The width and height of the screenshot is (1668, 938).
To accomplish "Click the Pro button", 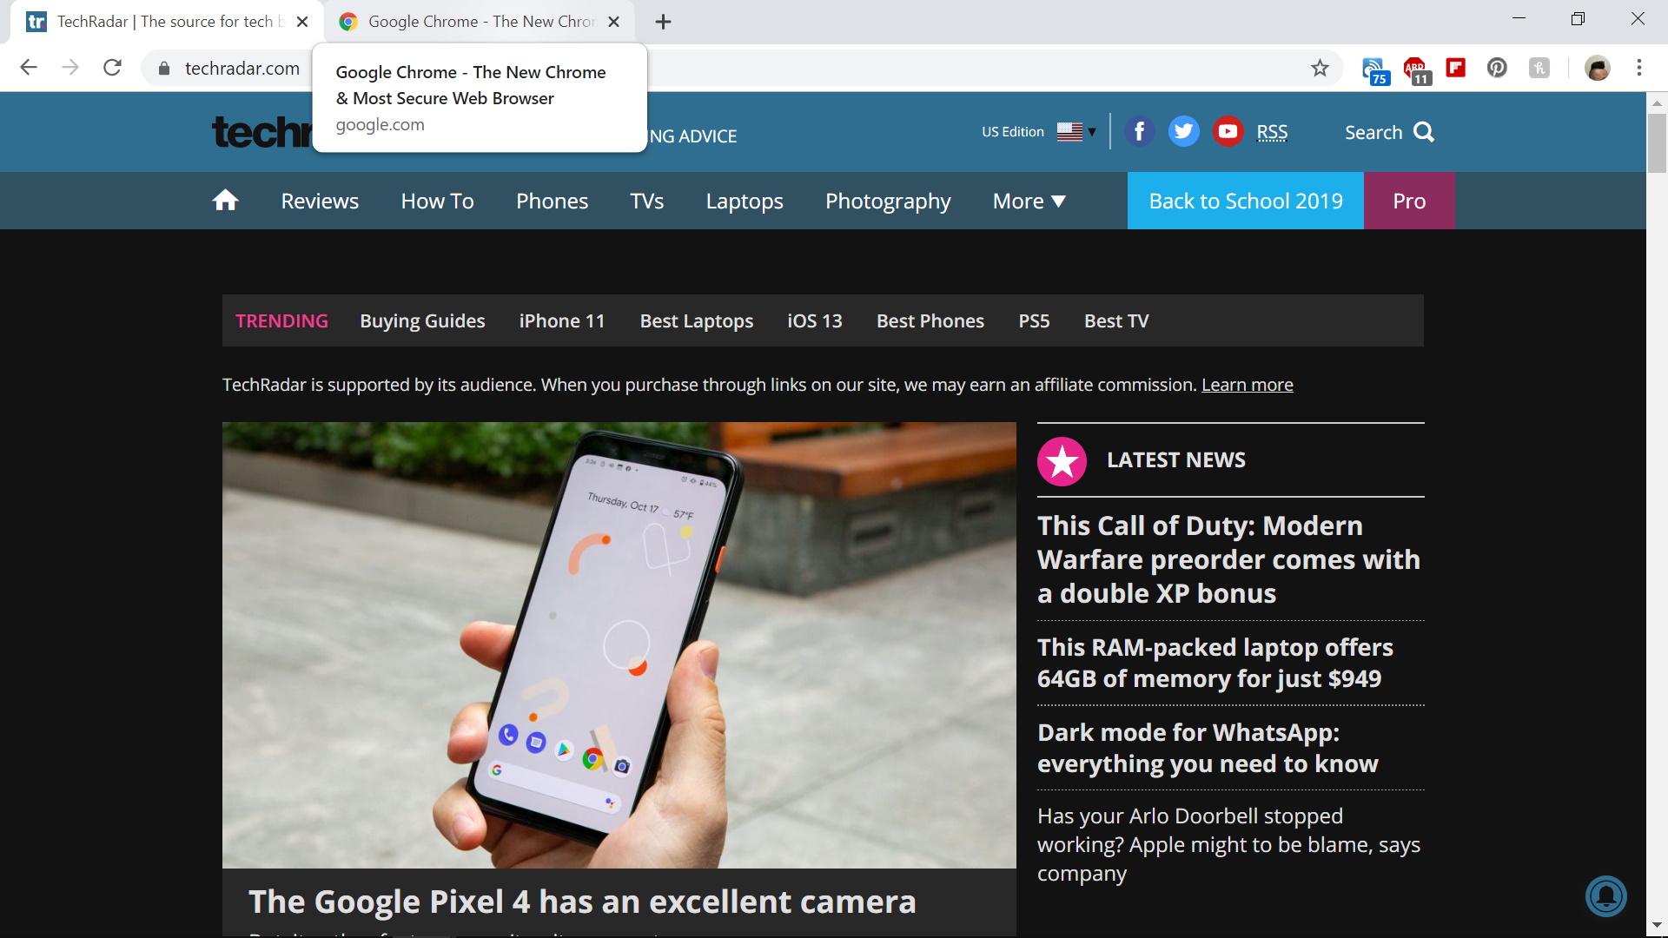I will (1409, 201).
